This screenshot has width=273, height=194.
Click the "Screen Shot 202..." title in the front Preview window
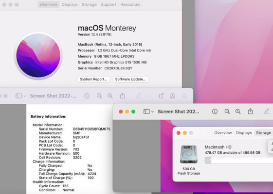178,112
